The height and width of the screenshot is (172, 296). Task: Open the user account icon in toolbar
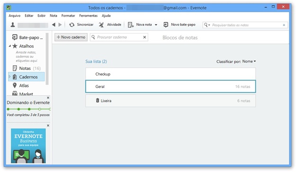click(13, 25)
